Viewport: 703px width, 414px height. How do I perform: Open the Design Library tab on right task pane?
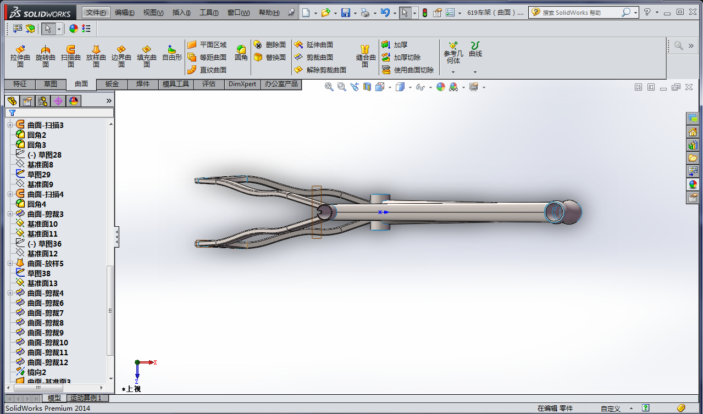tap(693, 145)
